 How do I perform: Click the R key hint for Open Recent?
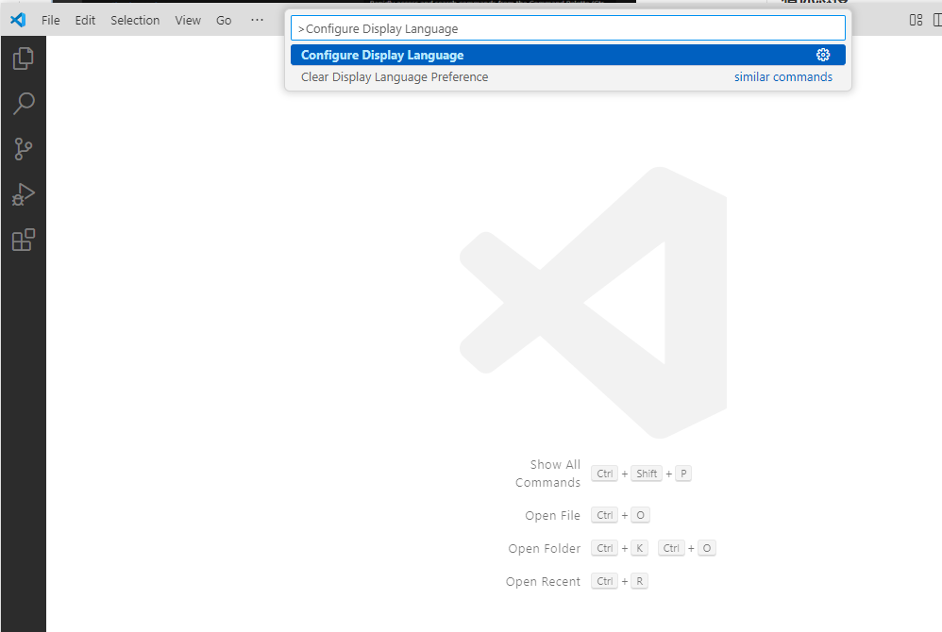click(x=640, y=581)
